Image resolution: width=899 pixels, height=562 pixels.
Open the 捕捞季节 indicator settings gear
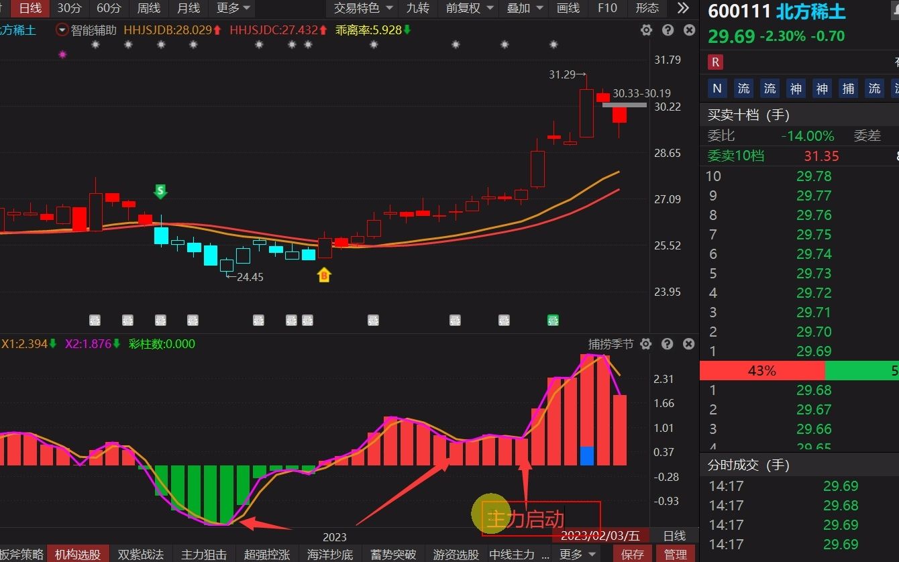646,344
